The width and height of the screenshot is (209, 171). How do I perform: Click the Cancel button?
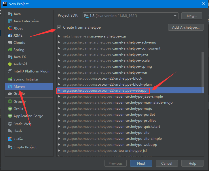[x=167, y=163]
